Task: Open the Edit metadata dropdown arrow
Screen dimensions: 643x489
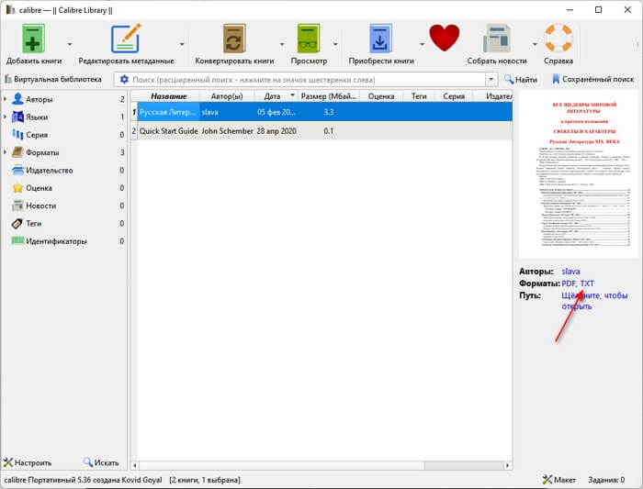Action: click(x=182, y=44)
